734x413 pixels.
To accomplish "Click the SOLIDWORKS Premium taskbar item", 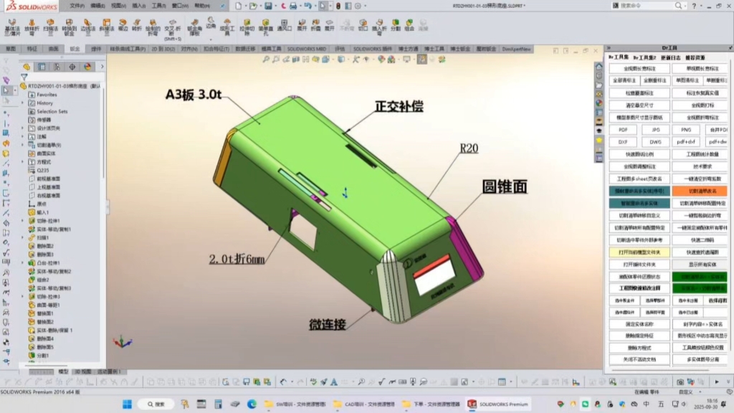I will pos(498,404).
